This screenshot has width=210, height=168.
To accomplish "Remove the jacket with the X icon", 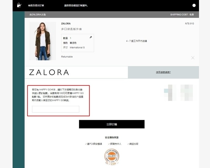I will pos(193,58).
